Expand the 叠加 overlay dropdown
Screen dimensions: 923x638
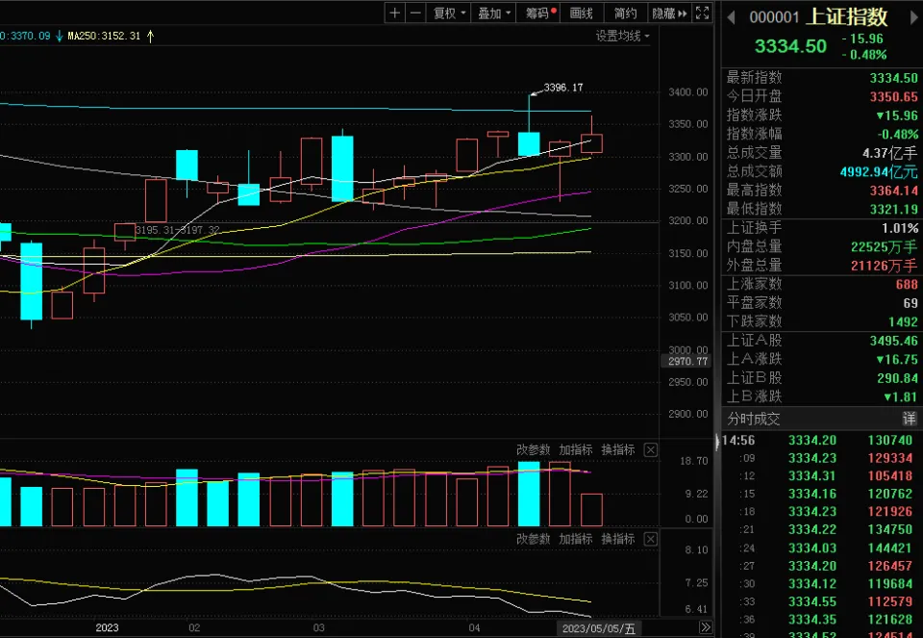pos(494,13)
